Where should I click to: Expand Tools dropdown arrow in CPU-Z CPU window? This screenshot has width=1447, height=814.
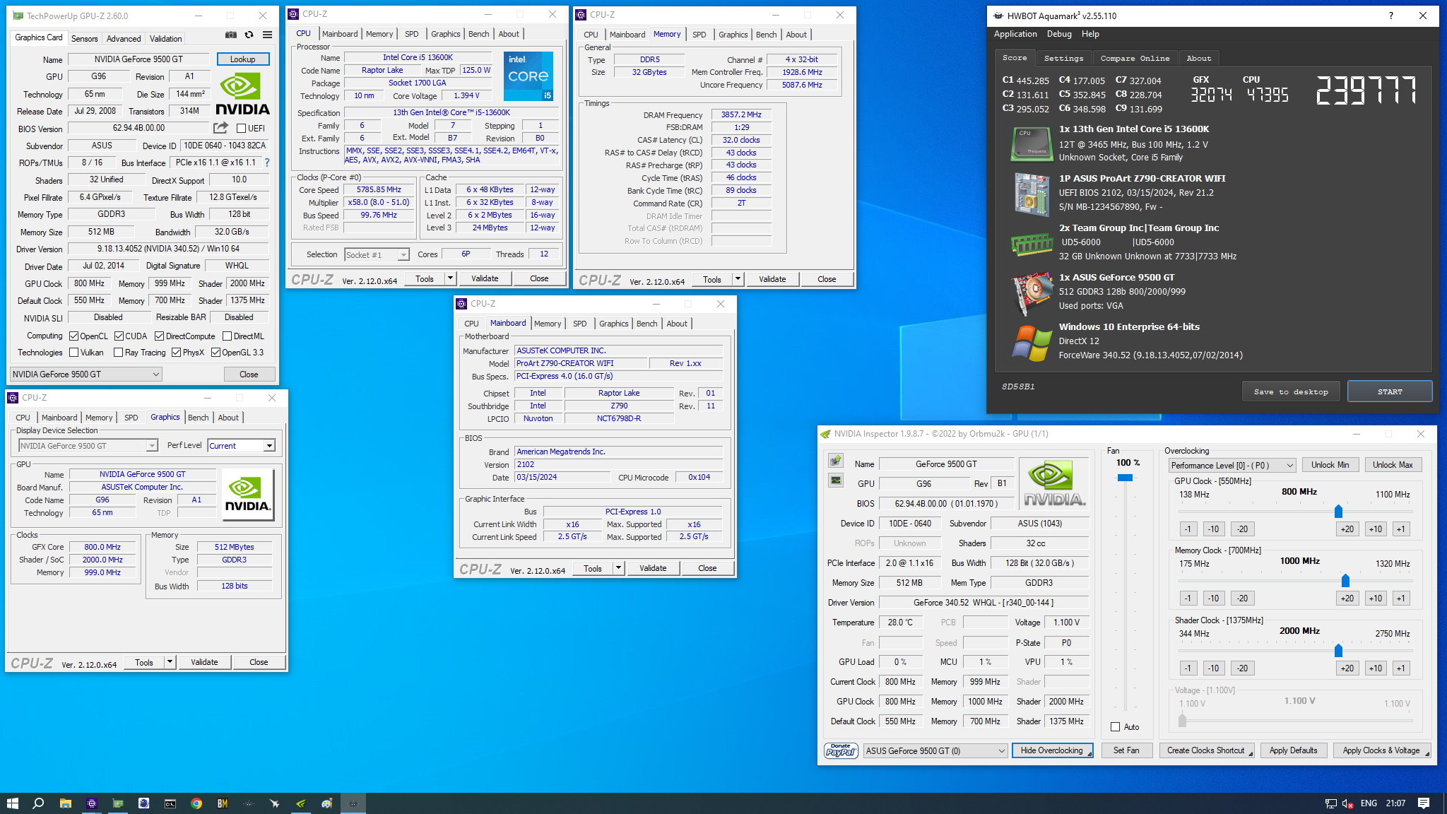450,278
